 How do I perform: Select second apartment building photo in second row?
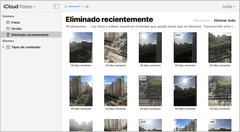[116, 91]
